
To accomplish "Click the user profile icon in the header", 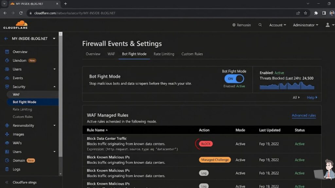I will click(327, 25).
